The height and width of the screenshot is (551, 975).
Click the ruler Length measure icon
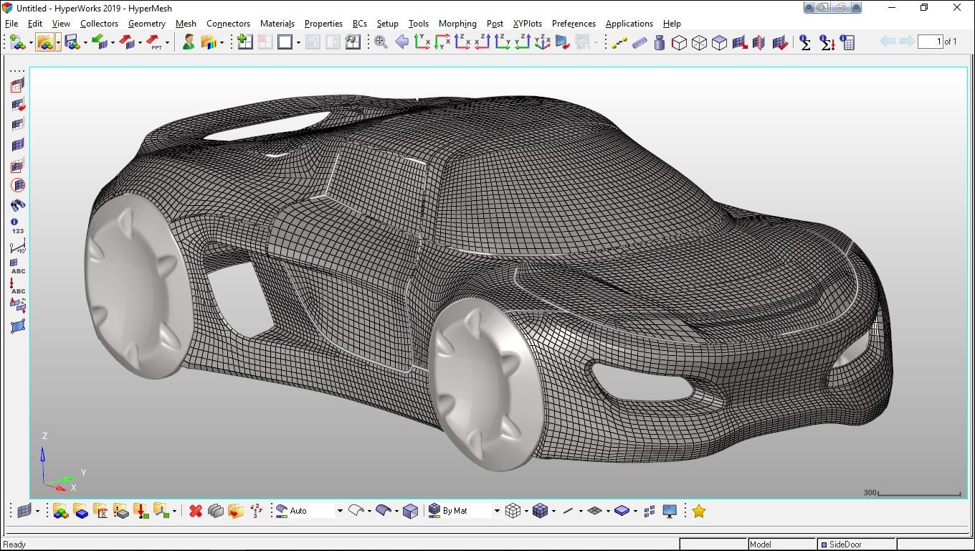pos(639,42)
